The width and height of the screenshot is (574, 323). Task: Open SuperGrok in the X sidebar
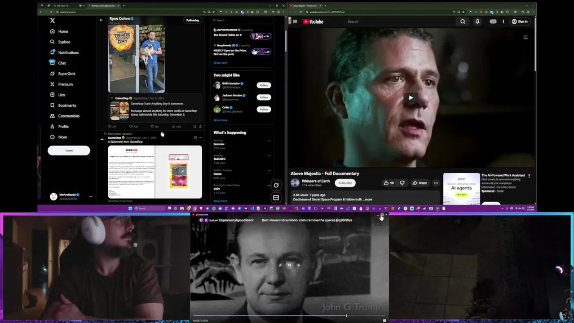click(62, 74)
